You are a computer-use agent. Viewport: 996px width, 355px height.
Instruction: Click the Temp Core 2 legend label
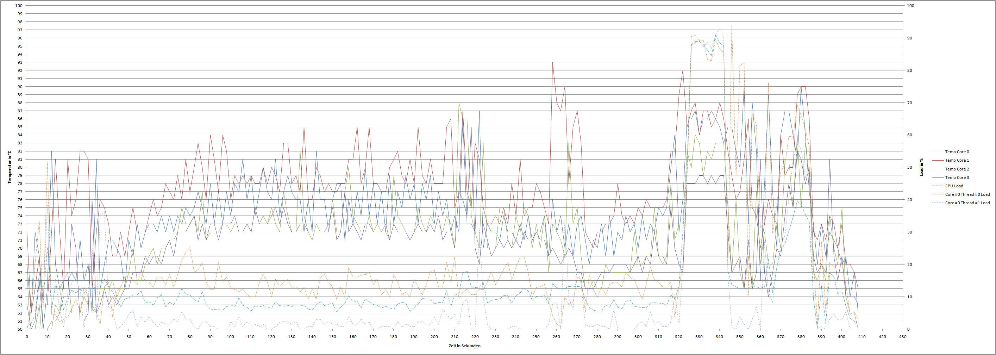tap(957, 169)
